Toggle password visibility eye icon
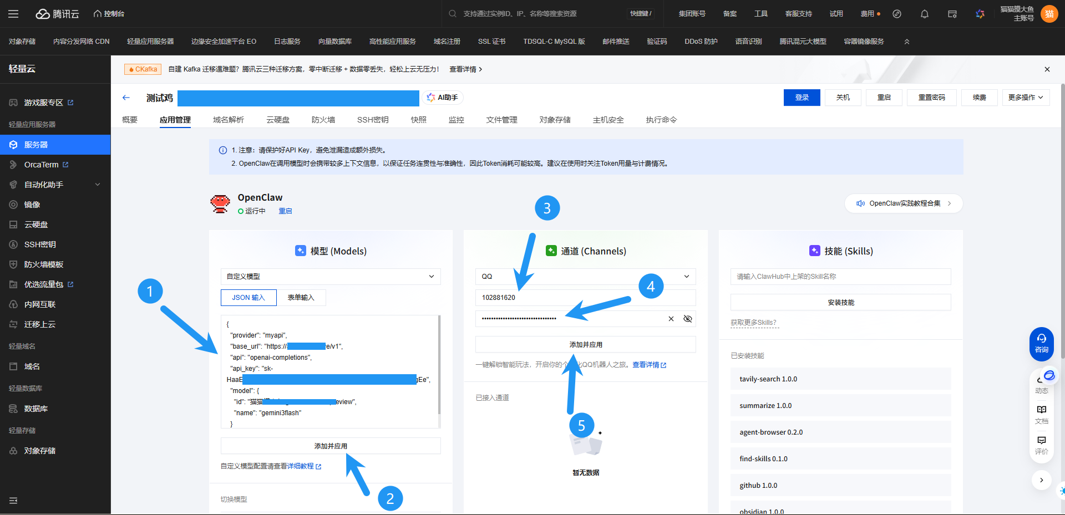The image size is (1065, 515). [x=687, y=319]
